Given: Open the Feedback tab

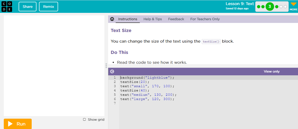Looking at the screenshot, I should 176,19.
